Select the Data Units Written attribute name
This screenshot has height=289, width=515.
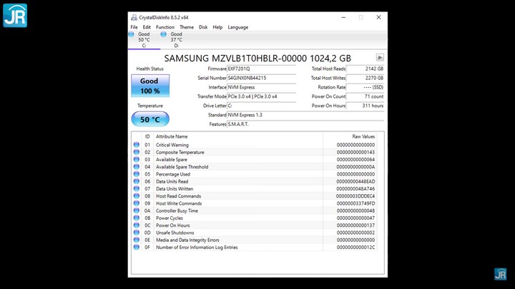175,188
